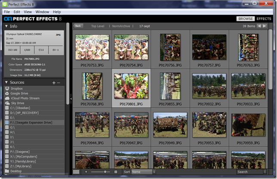Screen dimensions: 277x179
Task: Click small thumbnail size icon
Action: [86, 172]
